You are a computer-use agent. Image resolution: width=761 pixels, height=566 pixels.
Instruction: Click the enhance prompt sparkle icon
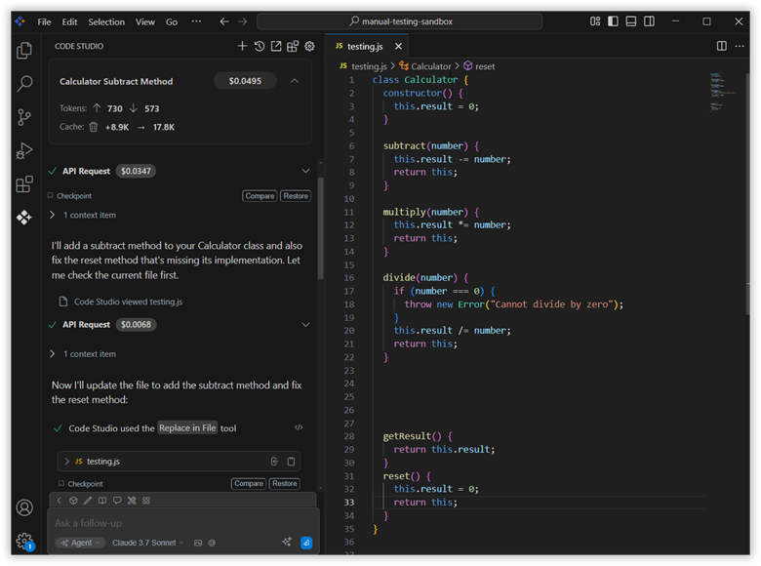tap(287, 543)
